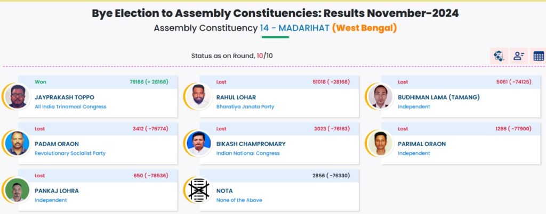This screenshot has width=546, height=214.
Task: Open the candidate list view icon
Action: pos(519,56)
